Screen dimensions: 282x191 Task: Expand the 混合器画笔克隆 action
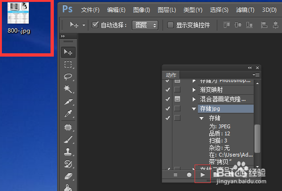[194, 99]
